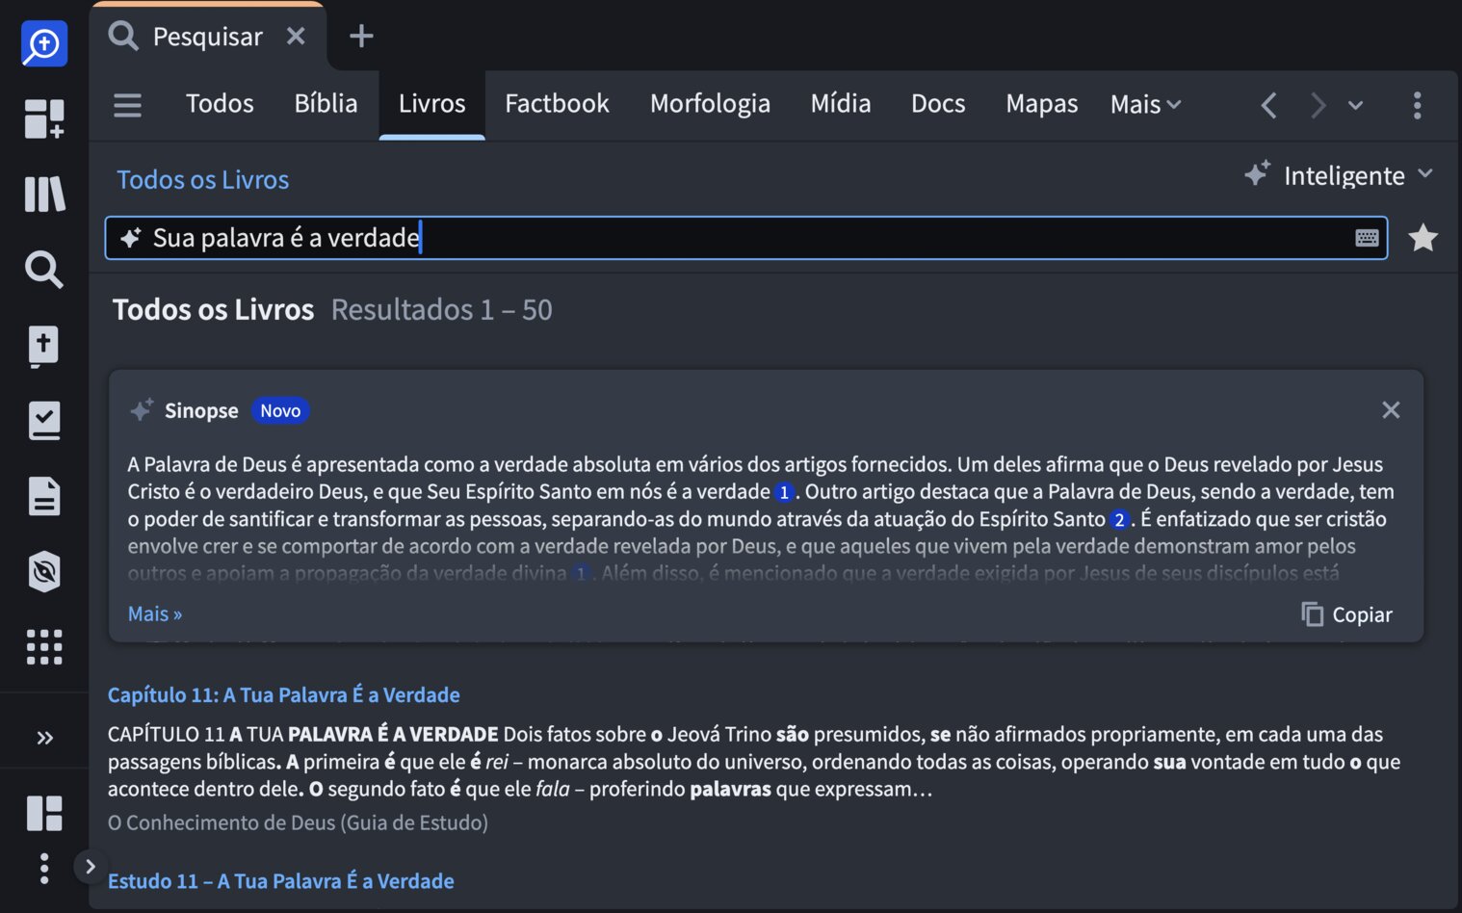Screen dimensions: 1462x913
Task: Open the layouts icon in the sidebar
Action: click(x=44, y=813)
